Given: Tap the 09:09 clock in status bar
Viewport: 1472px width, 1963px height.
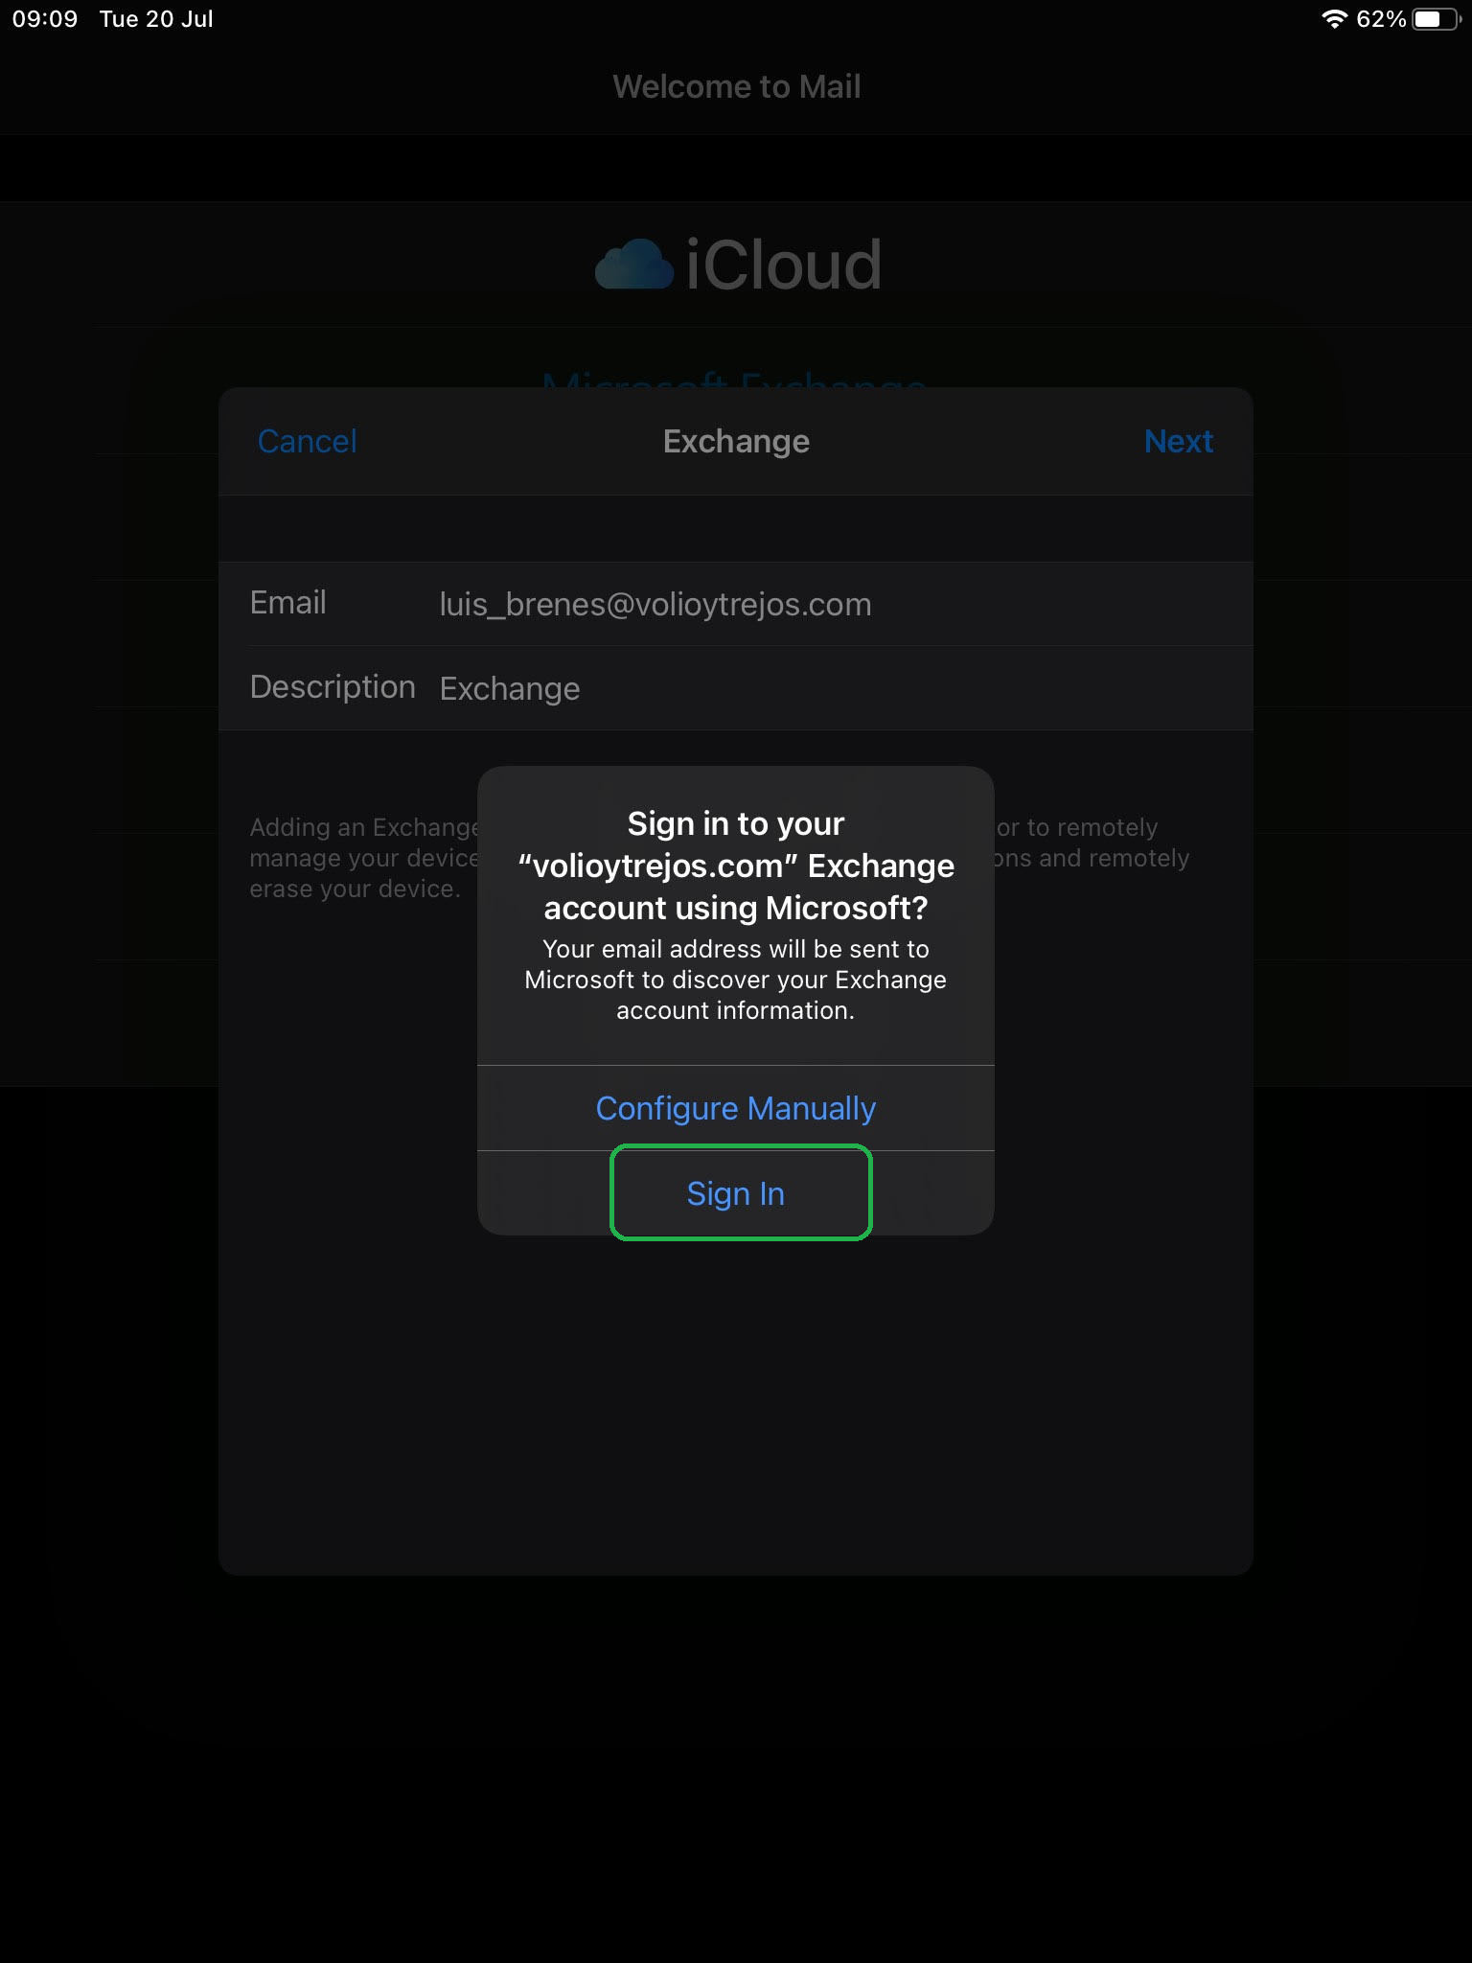Looking at the screenshot, I should point(45,19).
